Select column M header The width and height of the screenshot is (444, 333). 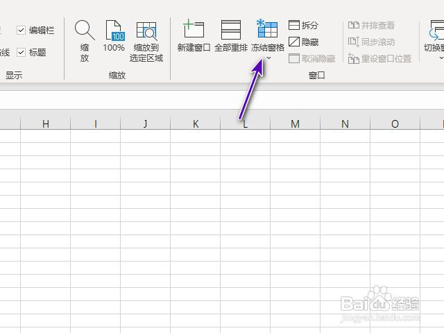tap(295, 123)
